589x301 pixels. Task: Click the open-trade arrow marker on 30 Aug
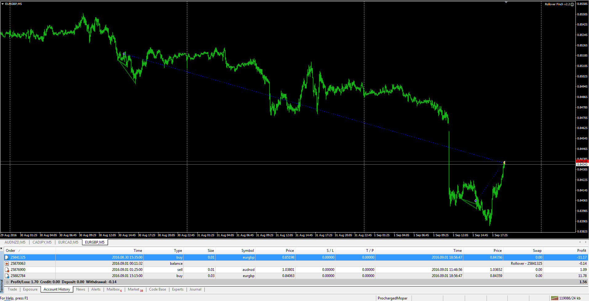click(124, 54)
